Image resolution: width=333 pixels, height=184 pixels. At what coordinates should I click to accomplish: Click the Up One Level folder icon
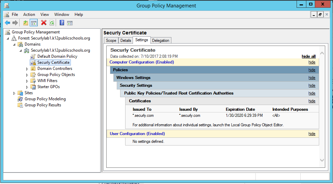[26, 23]
